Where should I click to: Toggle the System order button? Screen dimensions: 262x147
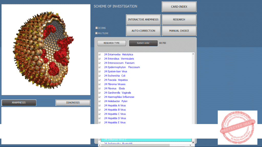click(143, 43)
